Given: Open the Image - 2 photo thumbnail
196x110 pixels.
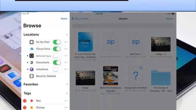Looking at the screenshot, I should (161, 44).
